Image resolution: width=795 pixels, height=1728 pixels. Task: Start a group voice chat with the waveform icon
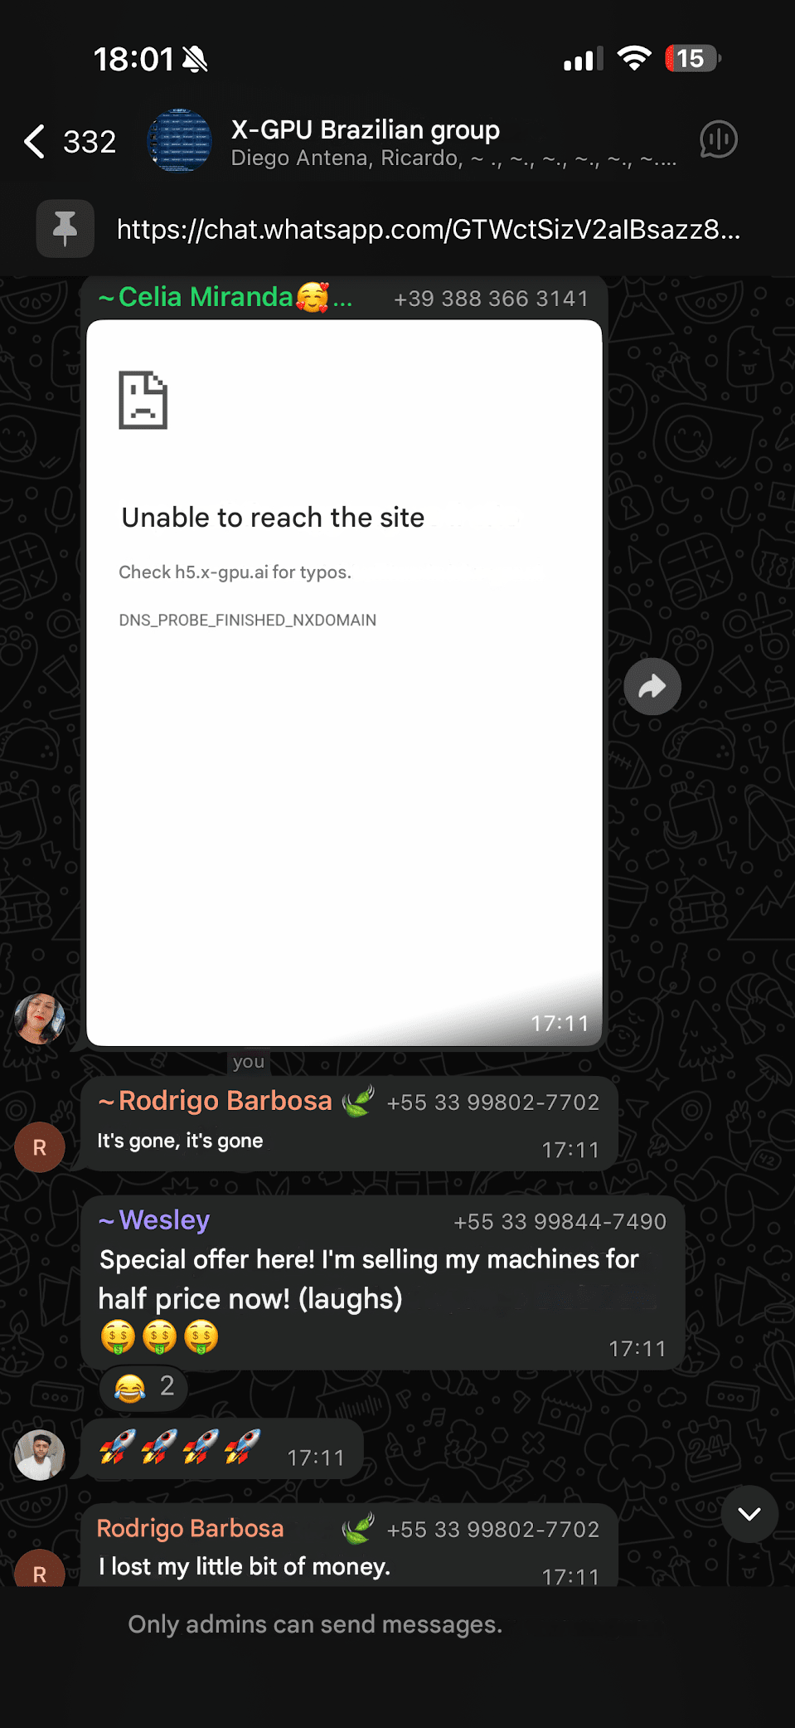(x=718, y=139)
